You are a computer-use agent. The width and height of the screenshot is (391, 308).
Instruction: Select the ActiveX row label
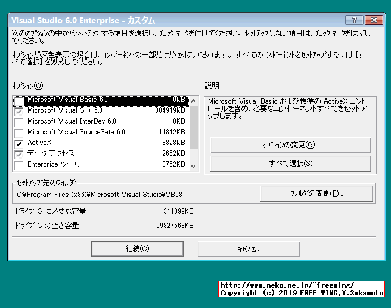pos(39,143)
